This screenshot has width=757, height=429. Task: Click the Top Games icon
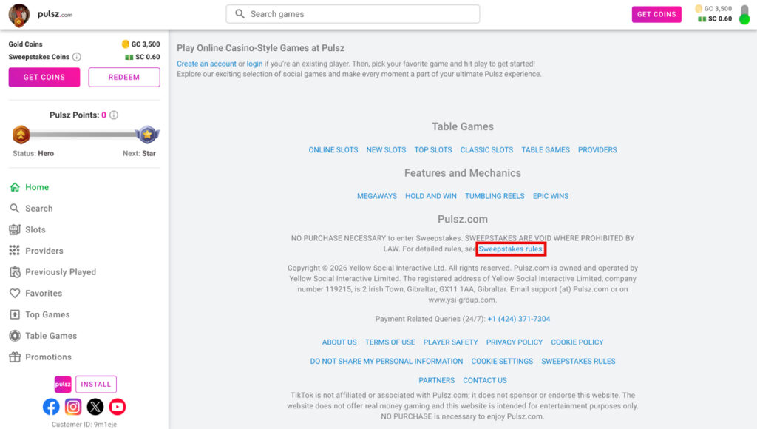click(x=15, y=314)
